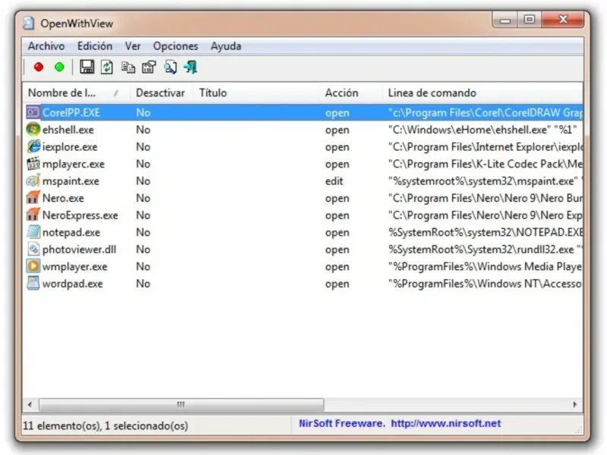Click the Windows NT\Accesso command line
The image size is (607, 455).
pyautogui.click(x=486, y=284)
